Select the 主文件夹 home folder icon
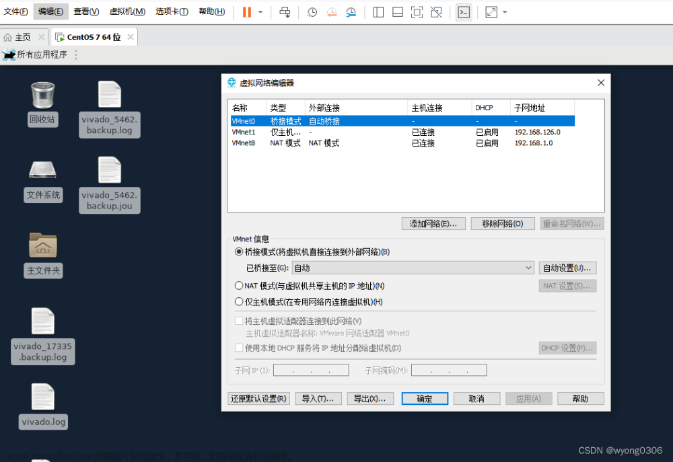This screenshot has height=462, width=673. pyautogui.click(x=43, y=255)
